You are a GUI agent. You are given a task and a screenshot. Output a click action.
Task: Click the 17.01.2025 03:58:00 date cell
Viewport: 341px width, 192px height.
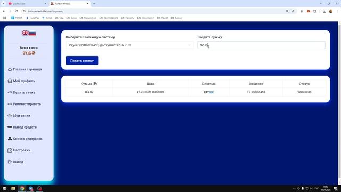[150, 92]
